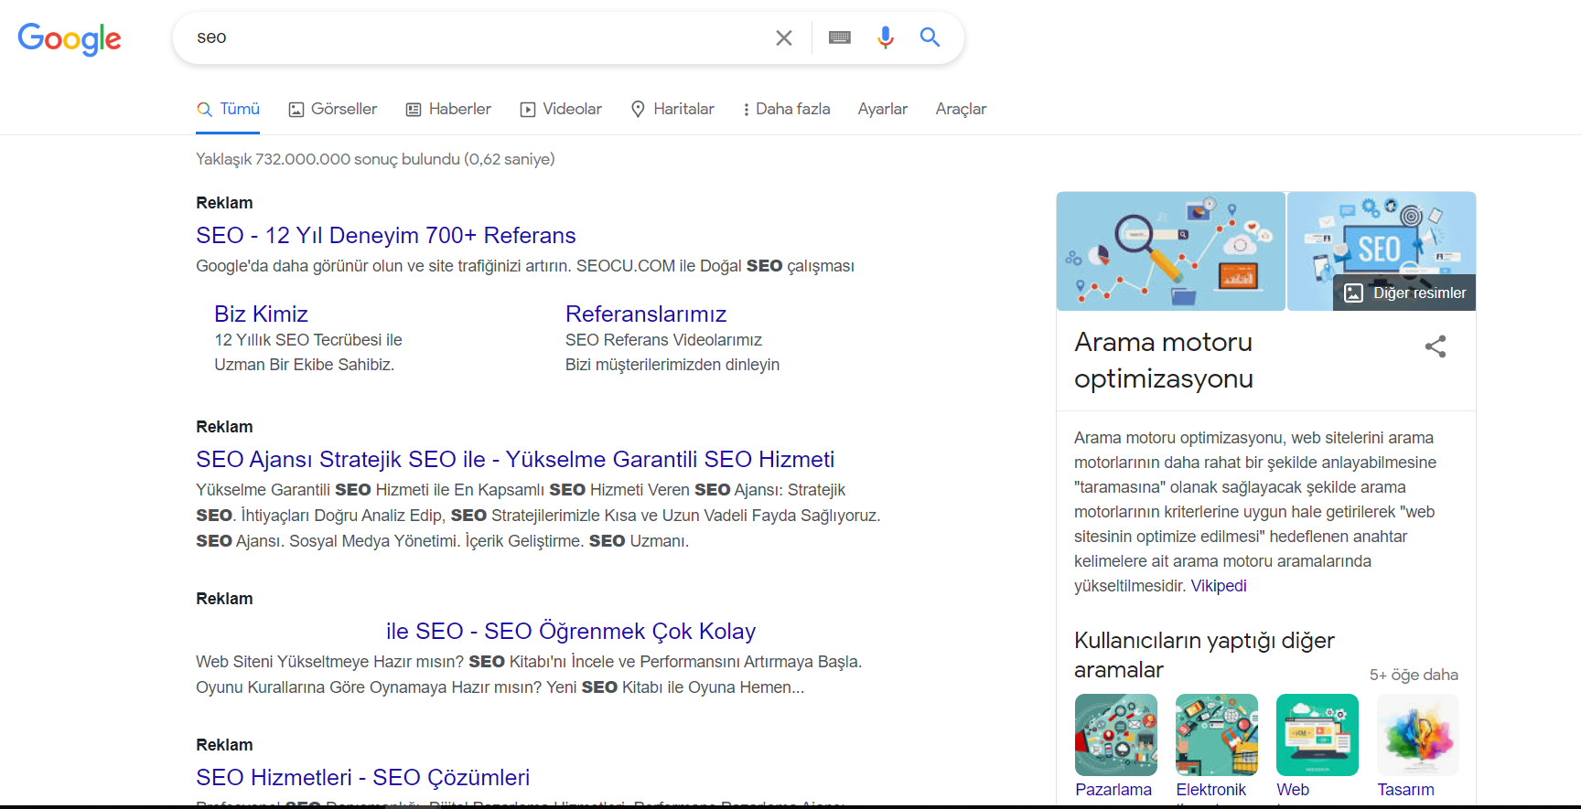Open the left SEO knowledge panel image

(x=1171, y=251)
